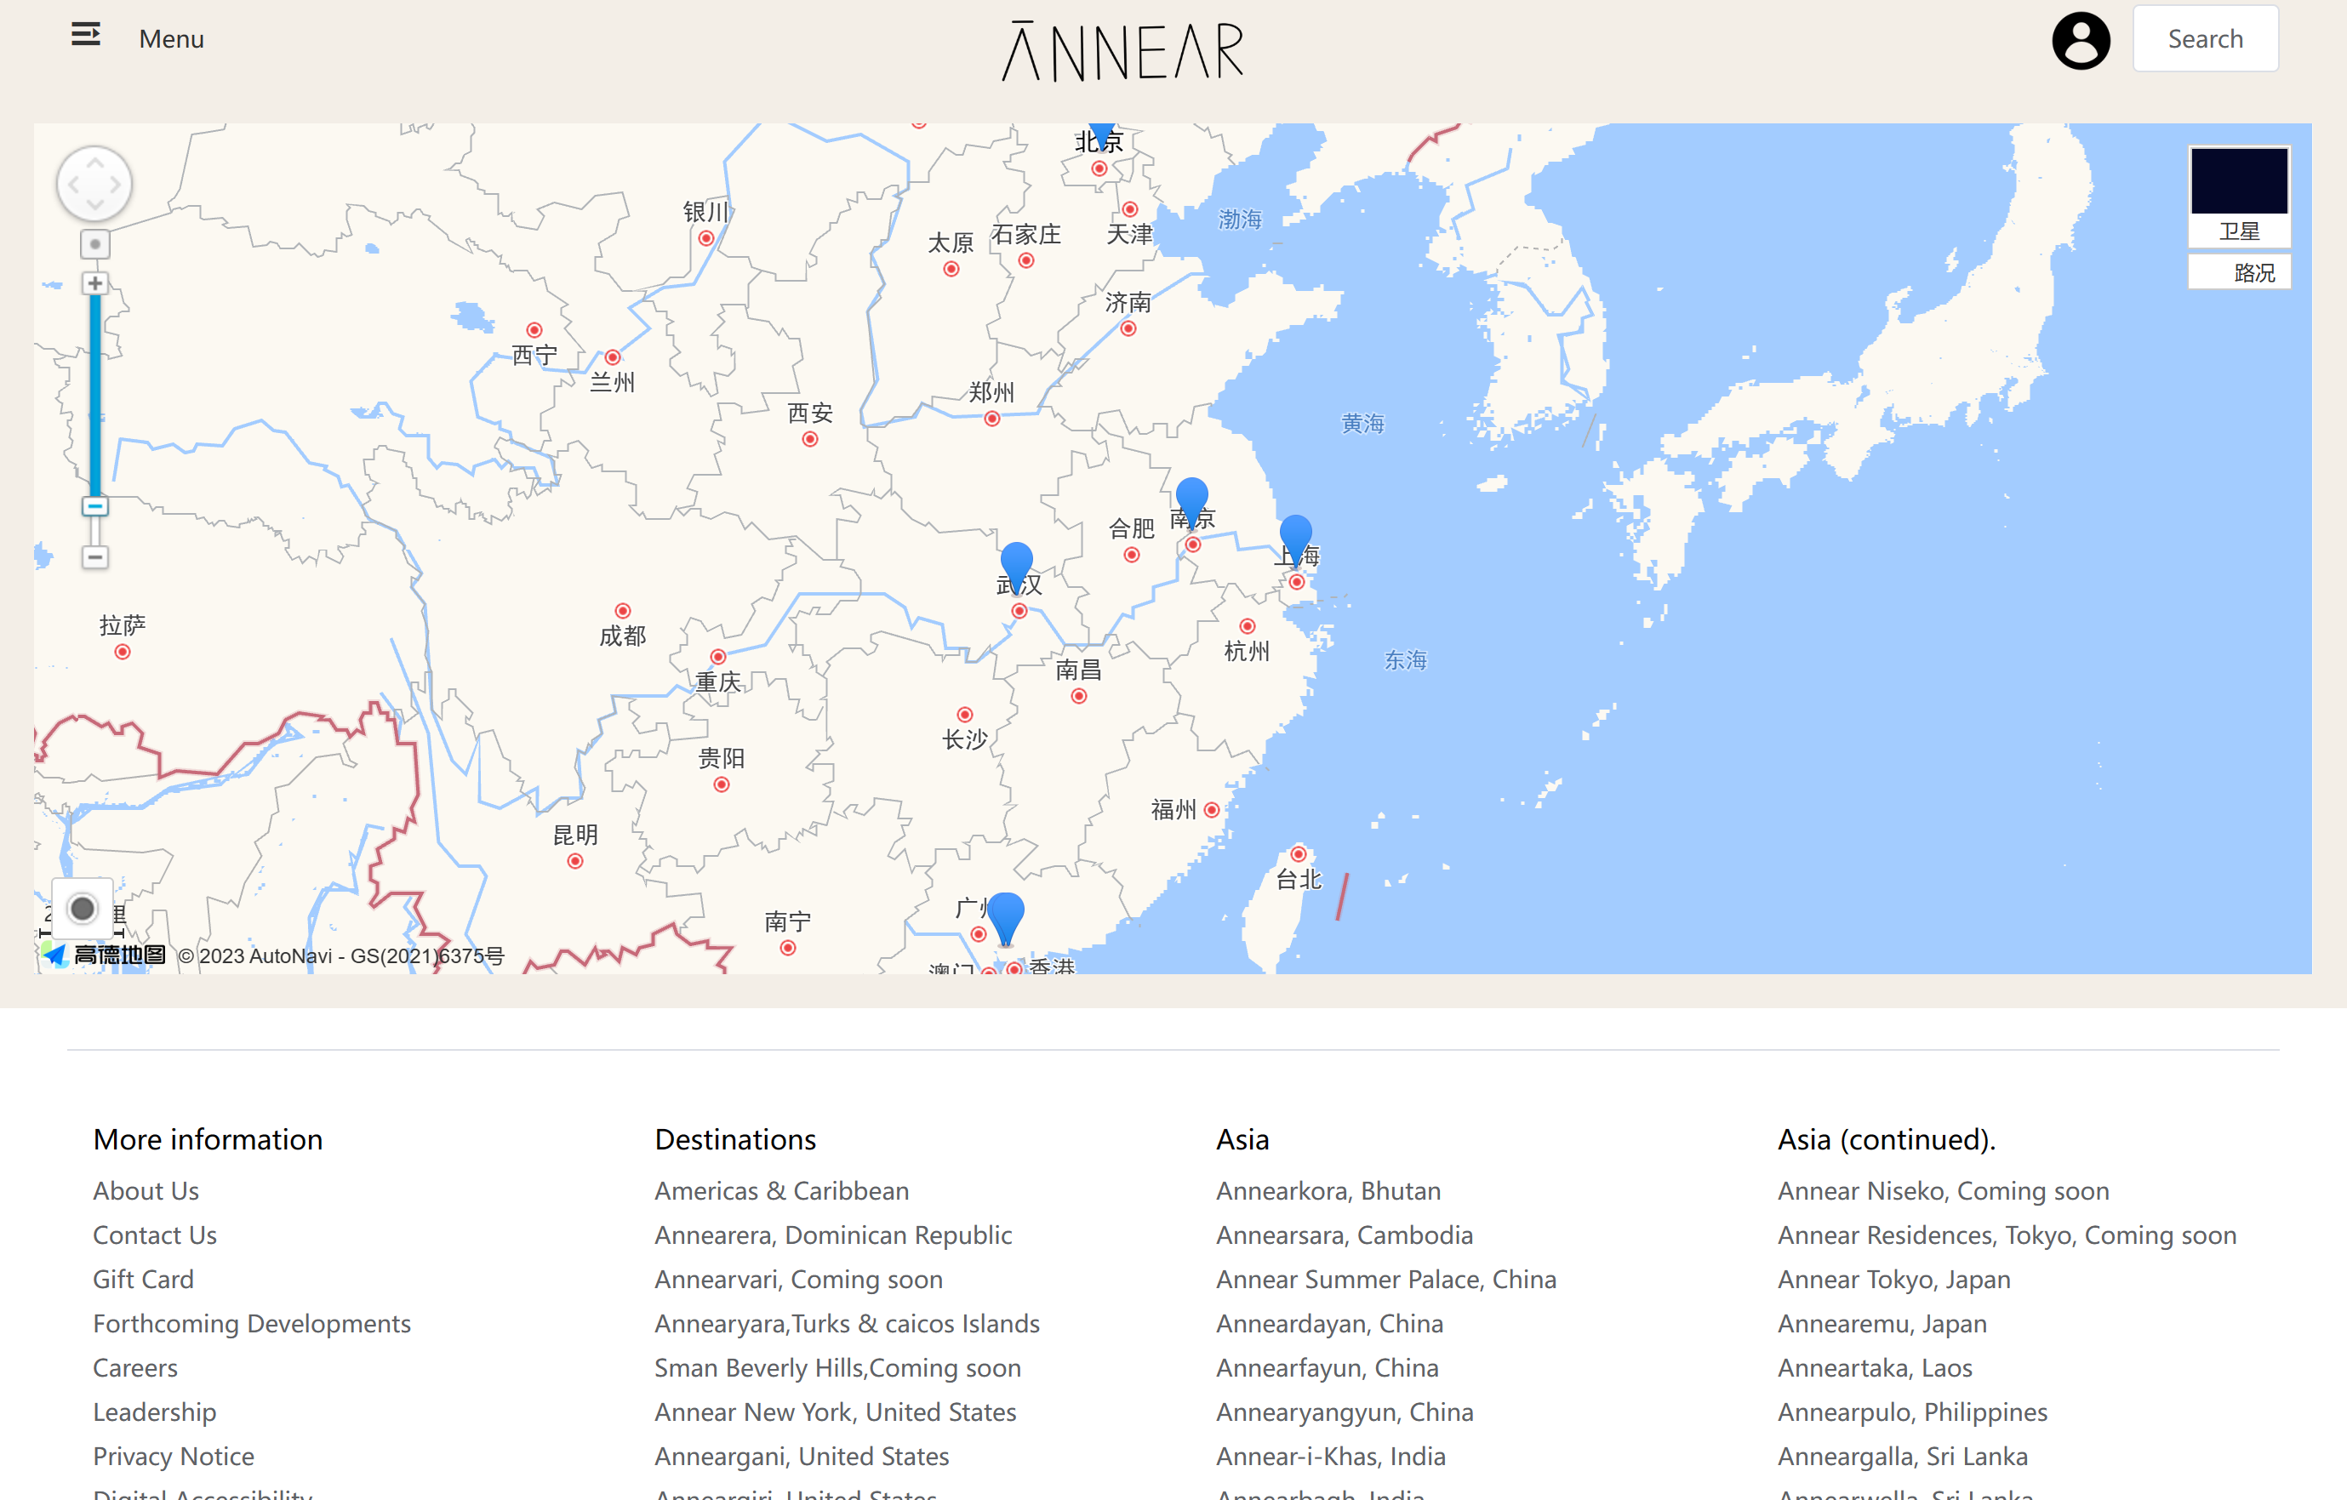The image size is (2347, 1500).
Task: Click the 济南 city marker dot
Action: click(x=1128, y=328)
